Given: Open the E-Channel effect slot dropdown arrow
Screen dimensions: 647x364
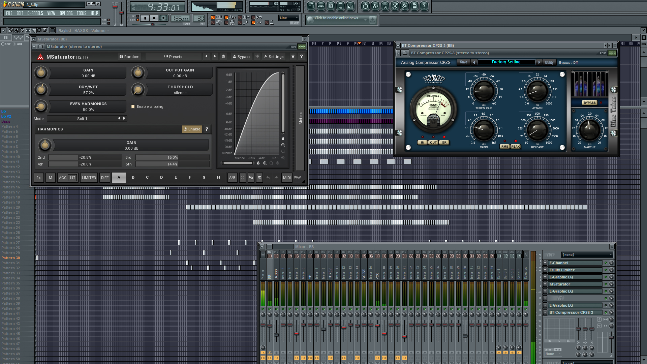Looking at the screenshot, I should [545, 263].
